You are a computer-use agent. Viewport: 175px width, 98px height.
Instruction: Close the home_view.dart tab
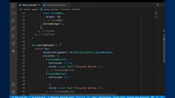[x=39, y=5]
